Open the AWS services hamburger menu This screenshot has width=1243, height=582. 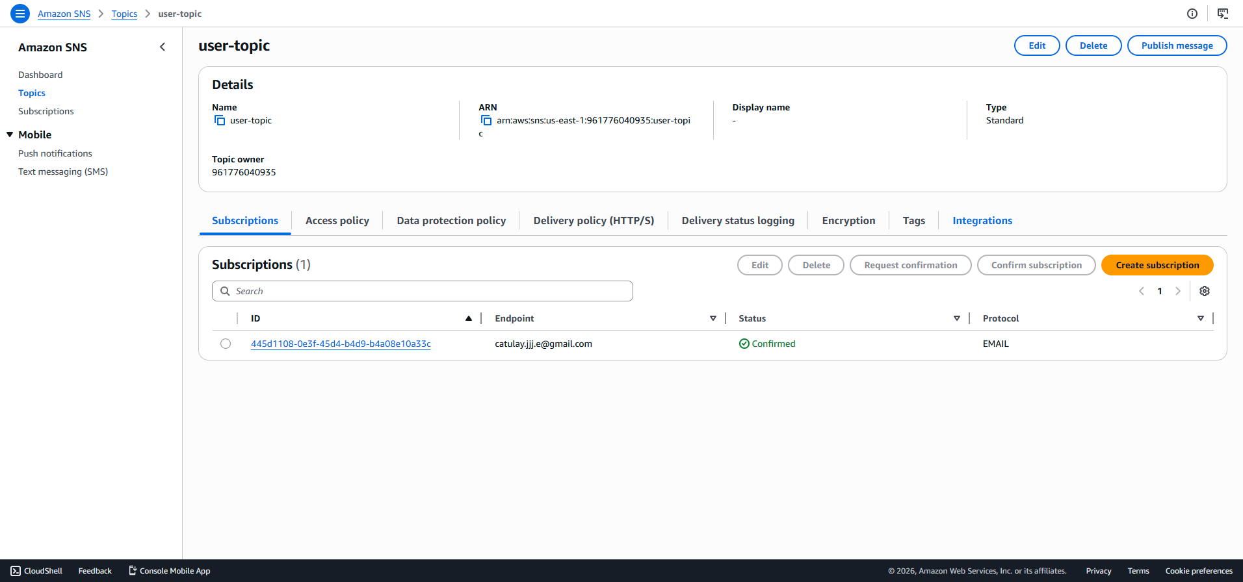(20, 13)
